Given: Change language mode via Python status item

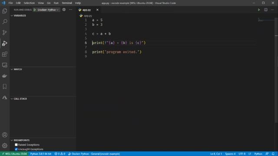Looking at the screenshot, I should pos(258,154).
